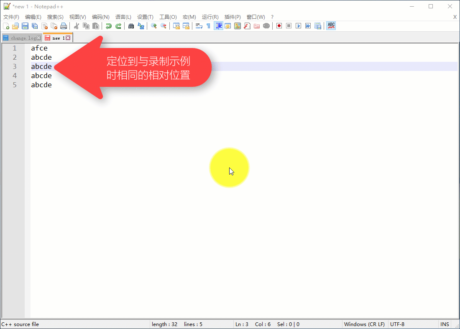The image size is (460, 329).
Task: Toggle word wrap in toolbar
Action: tap(199, 26)
